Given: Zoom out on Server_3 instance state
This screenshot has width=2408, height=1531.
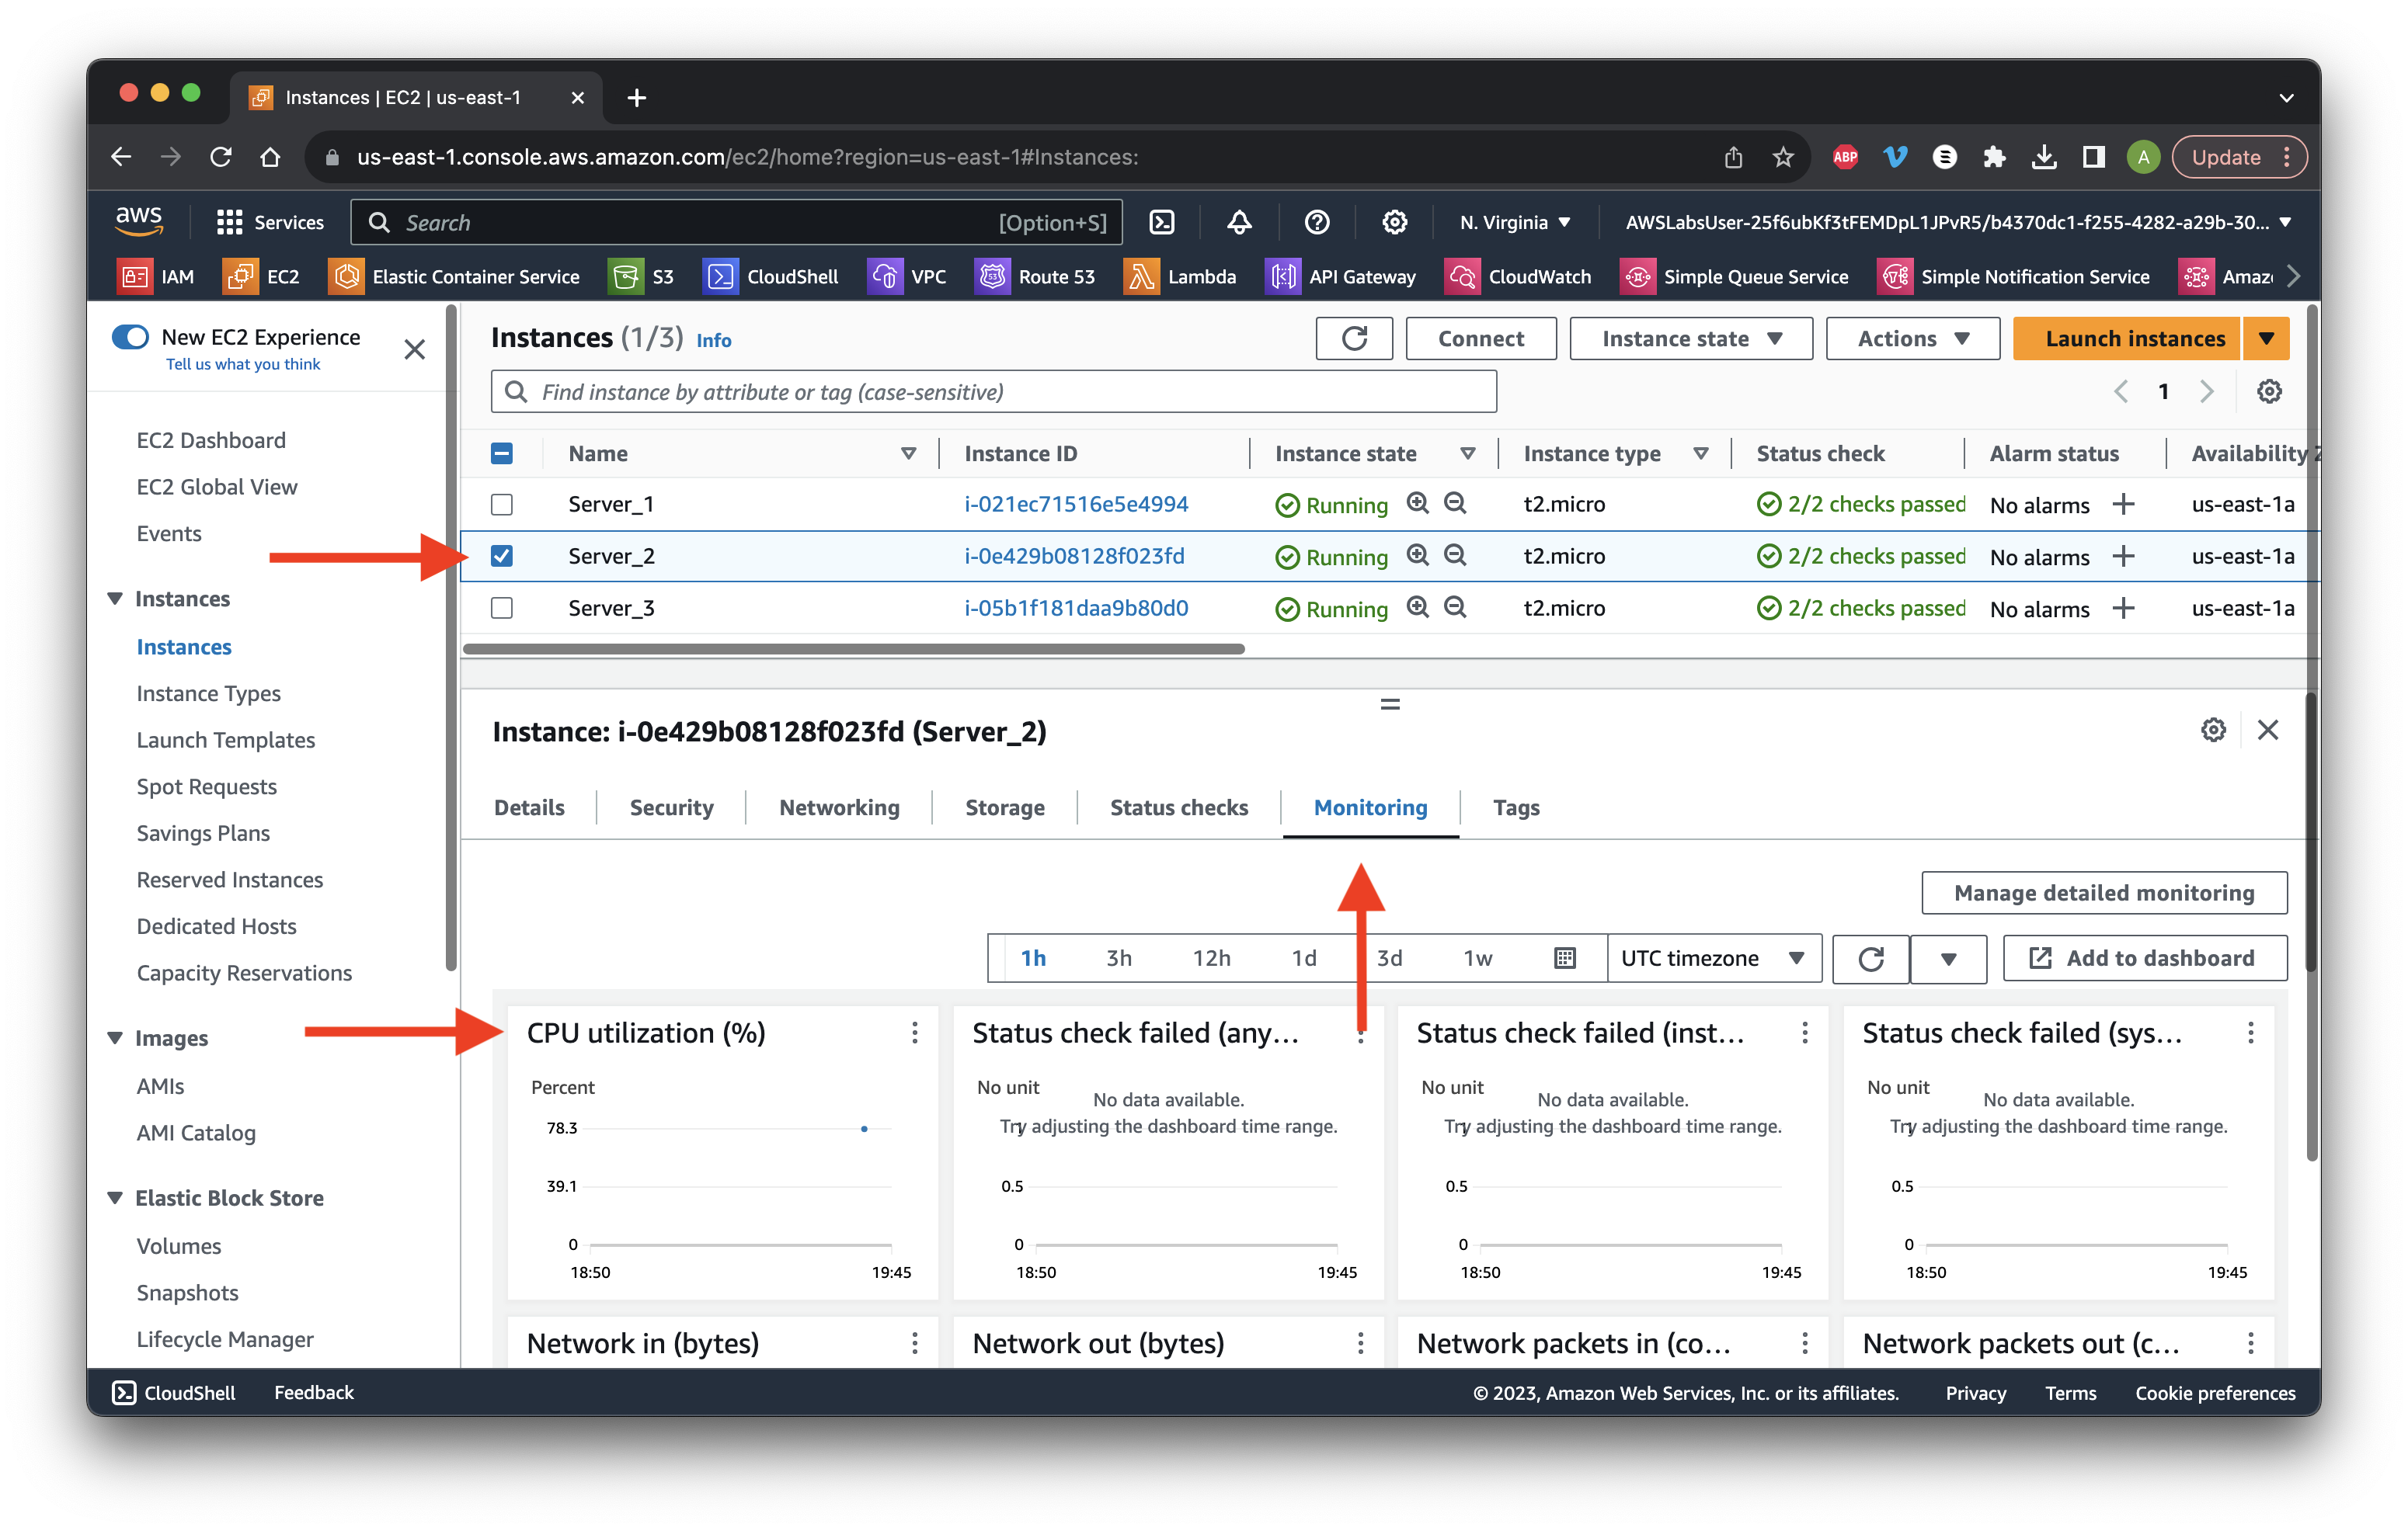Looking at the screenshot, I should pos(1455,606).
